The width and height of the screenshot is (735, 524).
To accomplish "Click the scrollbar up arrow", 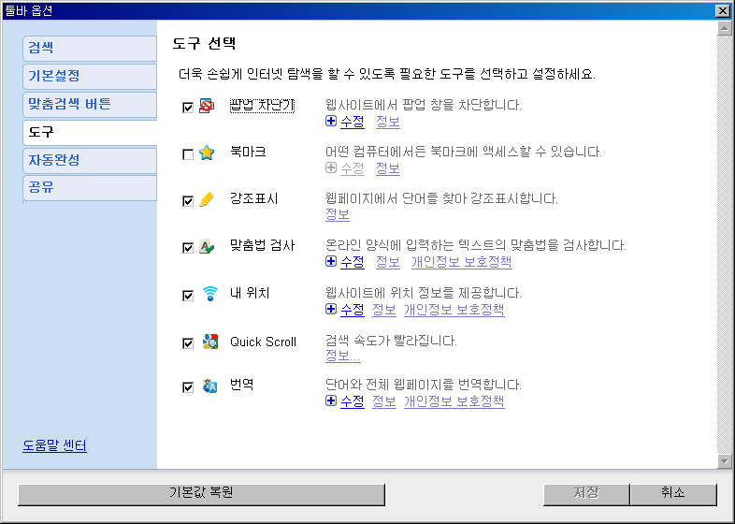I will click(x=724, y=29).
